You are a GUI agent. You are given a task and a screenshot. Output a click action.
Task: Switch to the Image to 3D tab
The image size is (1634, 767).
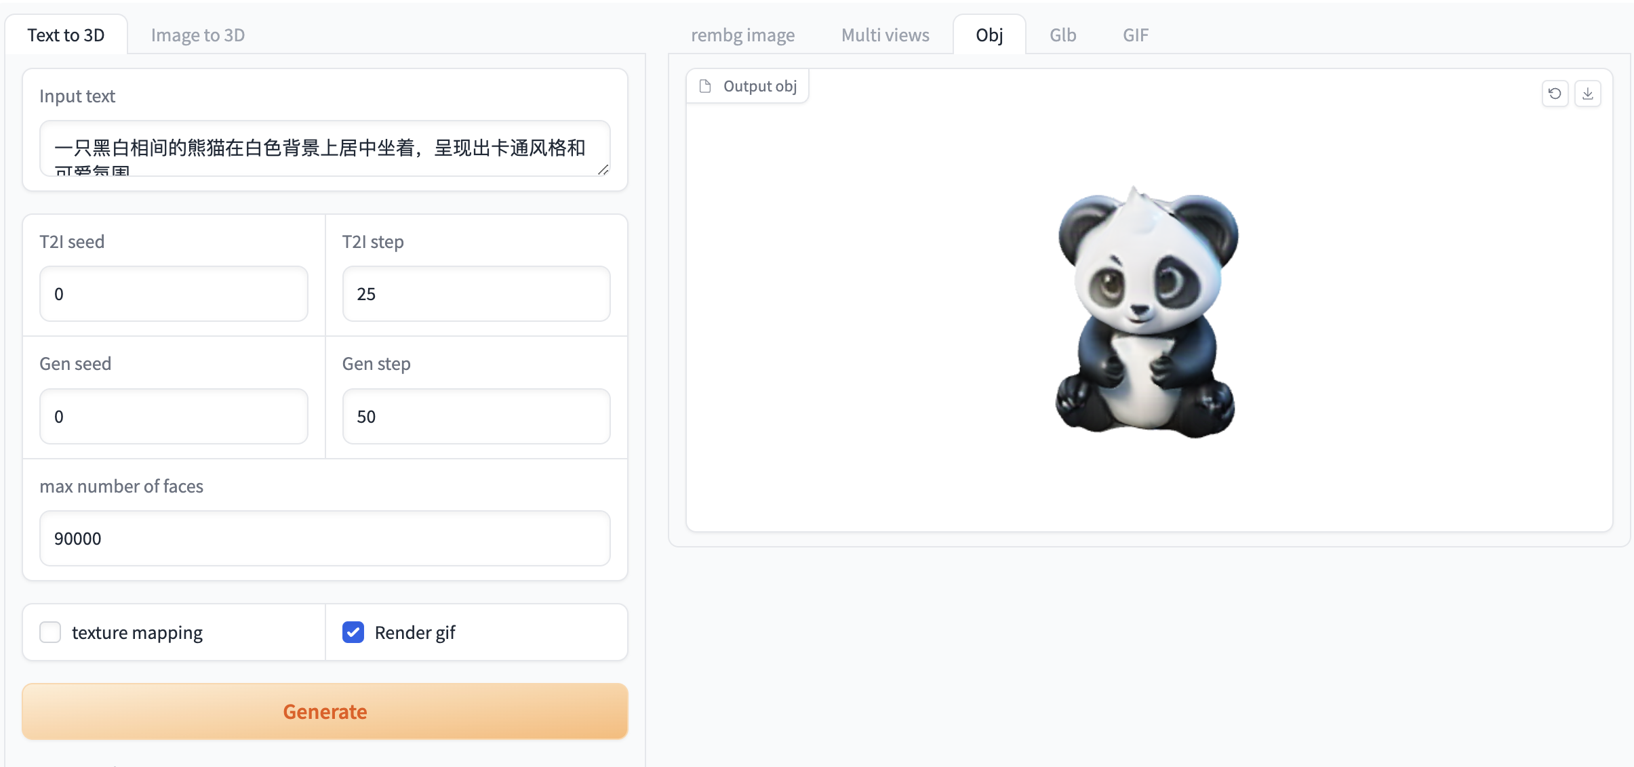198,35
